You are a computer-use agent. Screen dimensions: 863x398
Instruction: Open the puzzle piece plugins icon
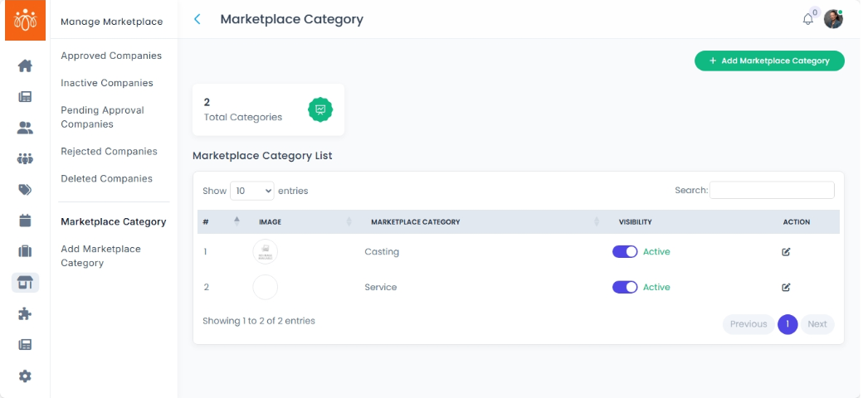point(25,313)
